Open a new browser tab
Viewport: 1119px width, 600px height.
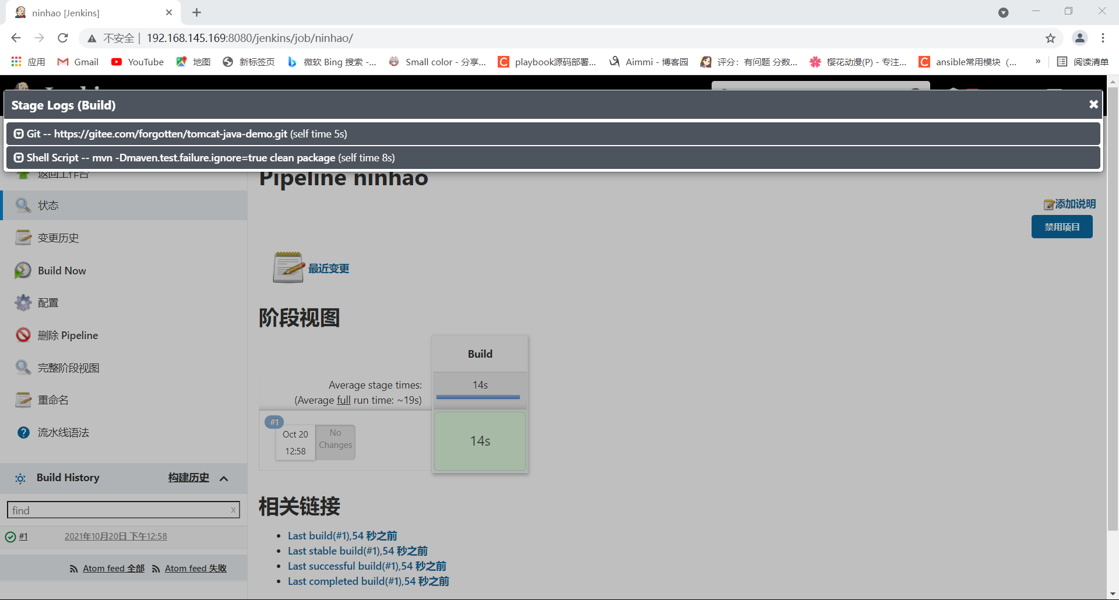point(196,12)
